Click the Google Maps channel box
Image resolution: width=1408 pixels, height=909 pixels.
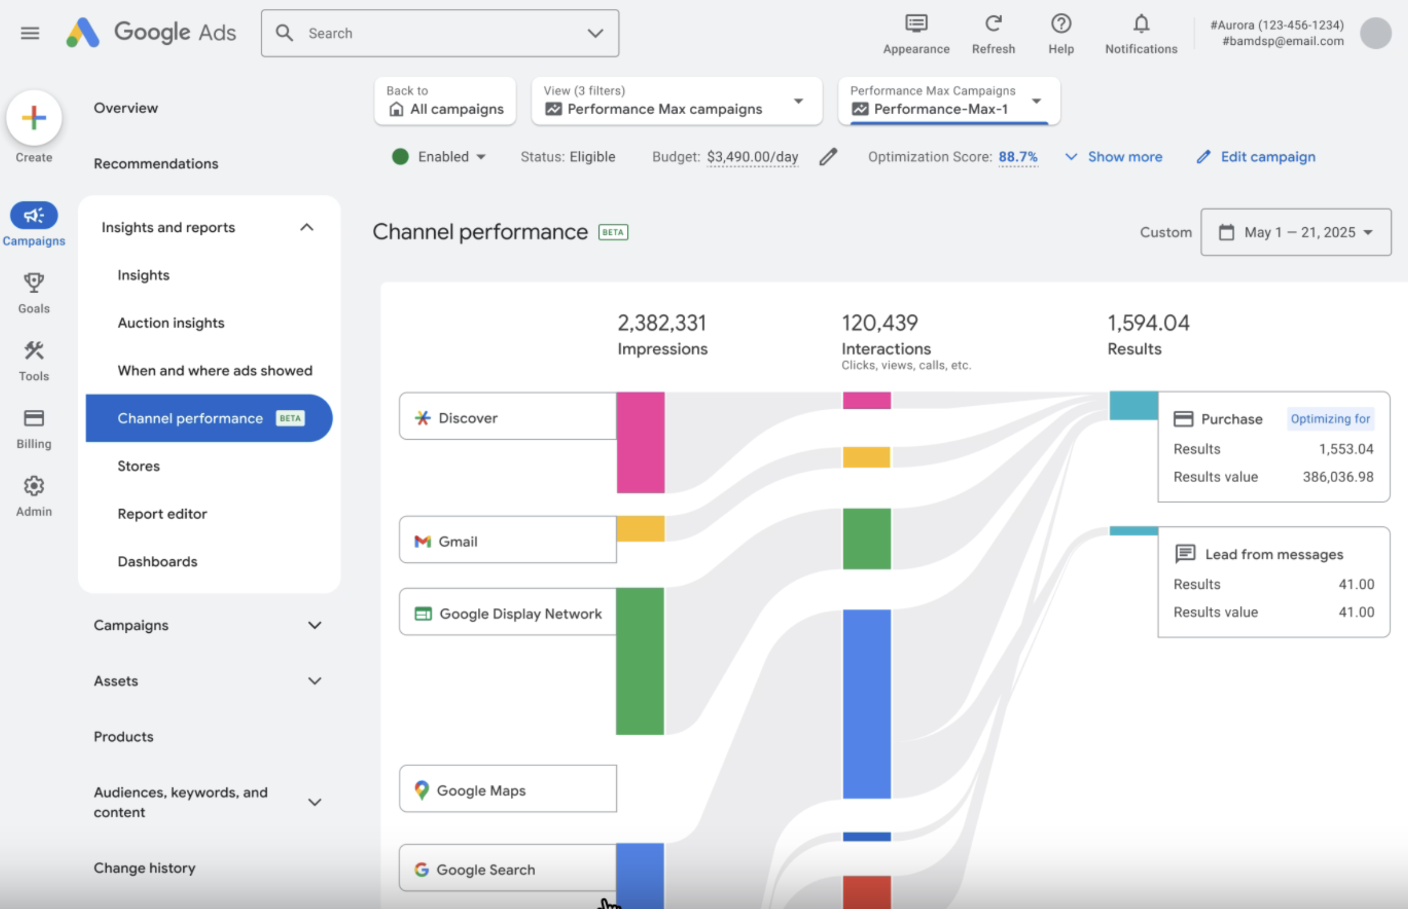pos(508,788)
